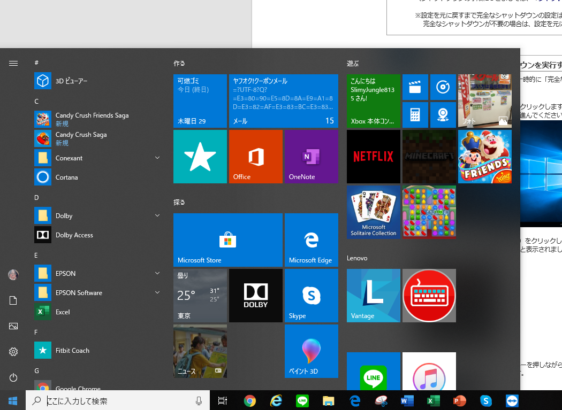562x410 pixels.
Task: Focus the ここに入力して検索 search box
Action: click(118, 401)
